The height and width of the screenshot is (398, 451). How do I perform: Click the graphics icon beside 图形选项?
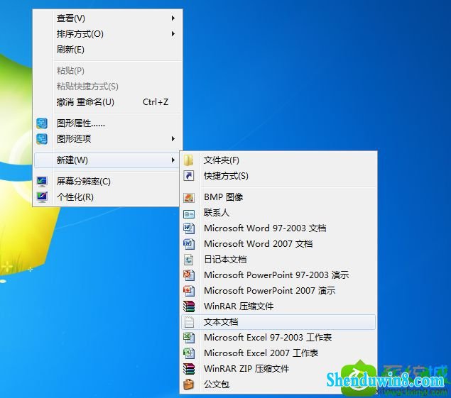coord(42,139)
